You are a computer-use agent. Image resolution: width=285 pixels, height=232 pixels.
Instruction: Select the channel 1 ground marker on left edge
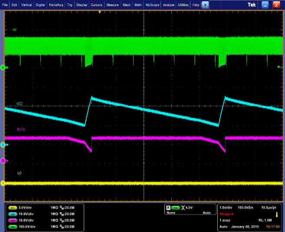pos(3,183)
